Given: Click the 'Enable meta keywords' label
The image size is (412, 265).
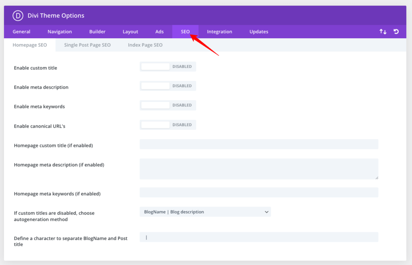Looking at the screenshot, I should tap(39, 106).
